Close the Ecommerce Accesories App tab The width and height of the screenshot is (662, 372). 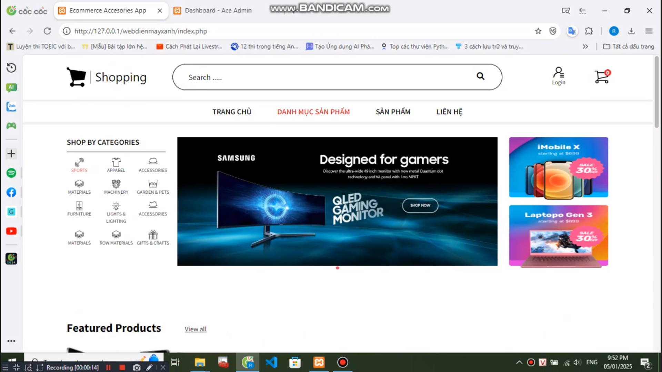coord(160,11)
